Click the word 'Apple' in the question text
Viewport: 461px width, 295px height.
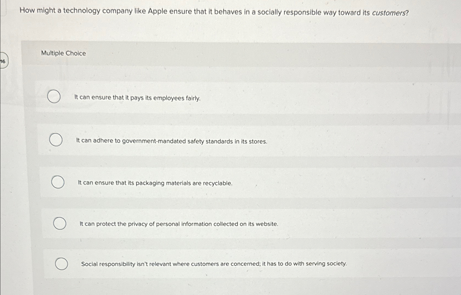pos(158,11)
